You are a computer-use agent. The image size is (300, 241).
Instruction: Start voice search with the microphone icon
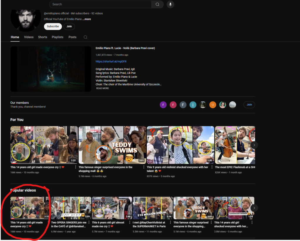tap(170, 4)
